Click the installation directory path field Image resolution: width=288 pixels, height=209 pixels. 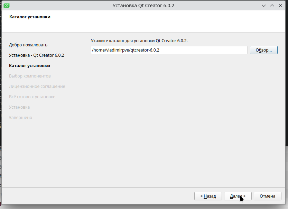[x=169, y=50]
